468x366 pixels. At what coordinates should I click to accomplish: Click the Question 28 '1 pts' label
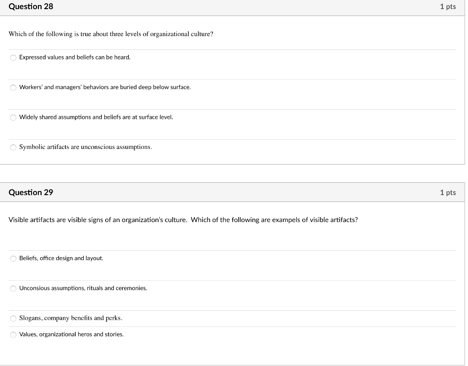tap(447, 6)
